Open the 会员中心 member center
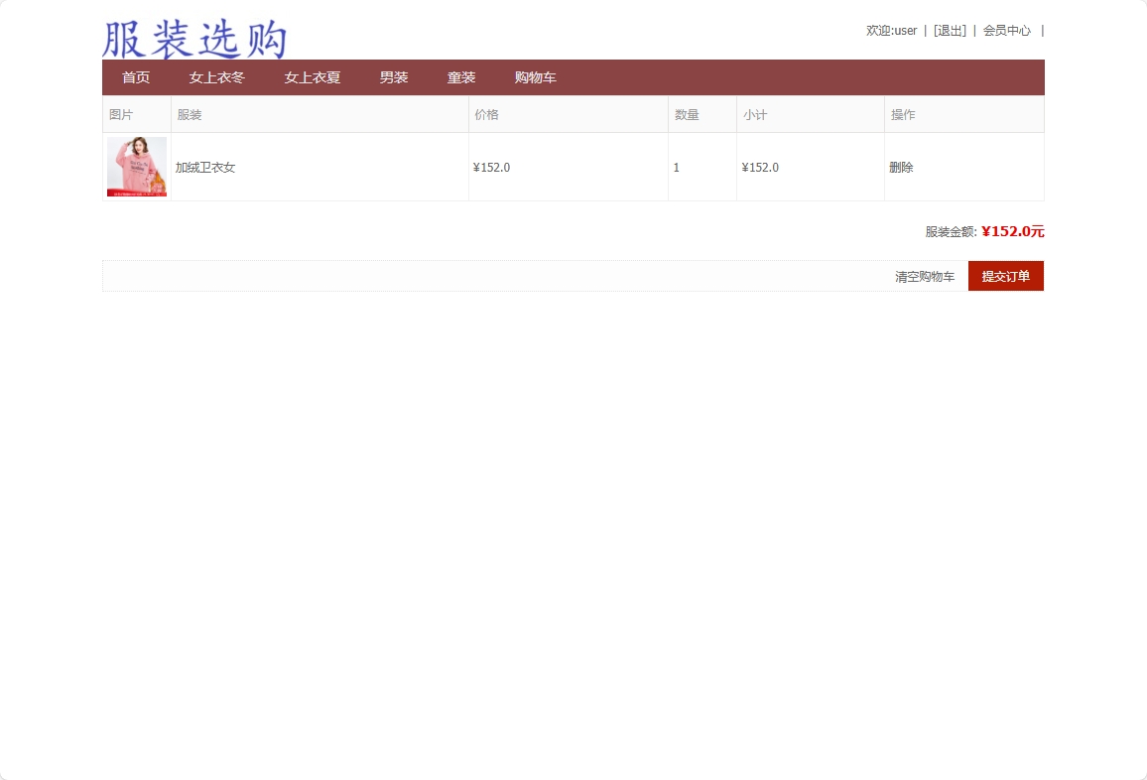The image size is (1147, 780). (x=1006, y=30)
